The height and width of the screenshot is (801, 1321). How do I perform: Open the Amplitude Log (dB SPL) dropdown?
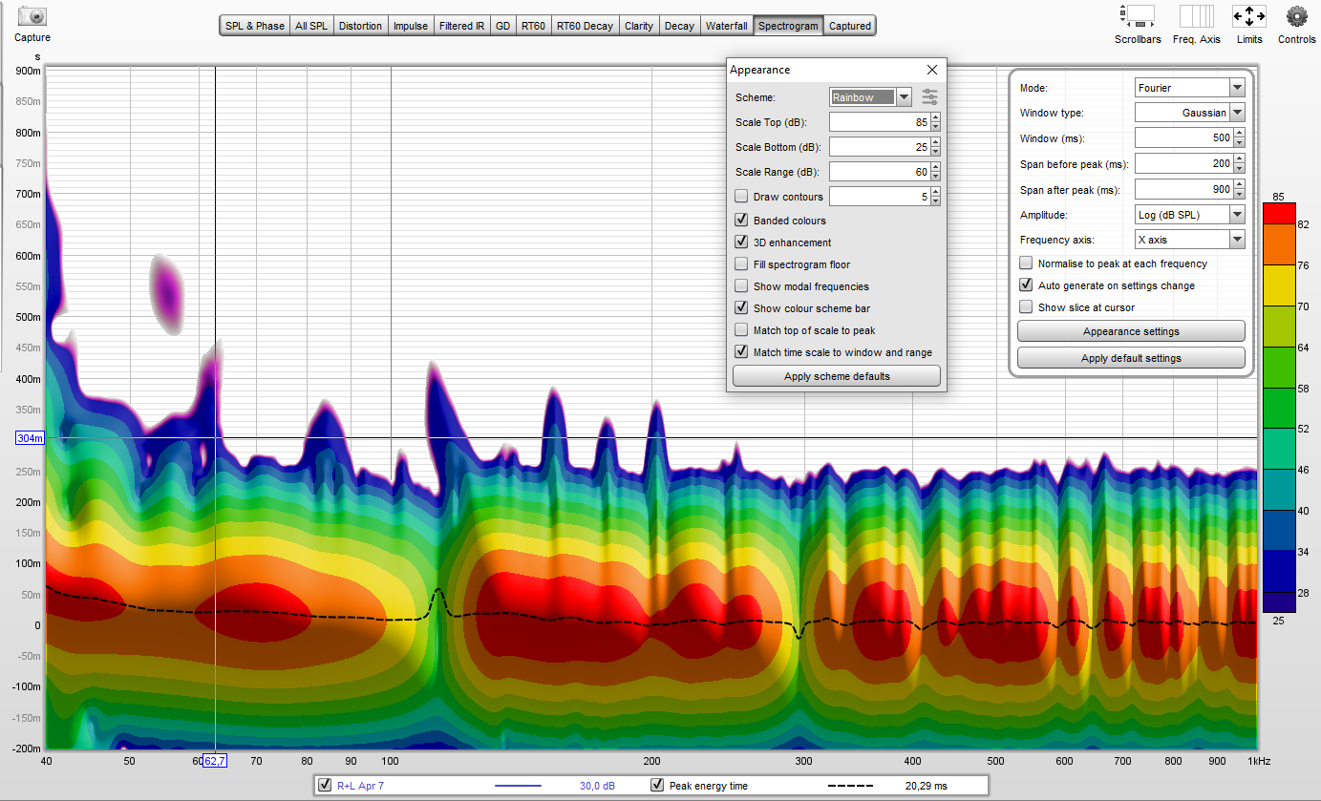coord(1237,215)
